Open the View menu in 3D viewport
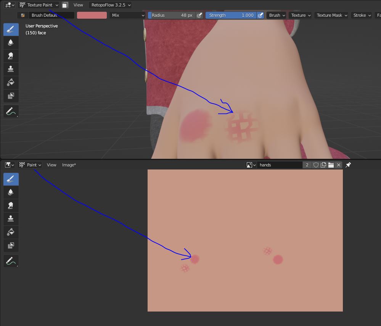 tap(78, 5)
